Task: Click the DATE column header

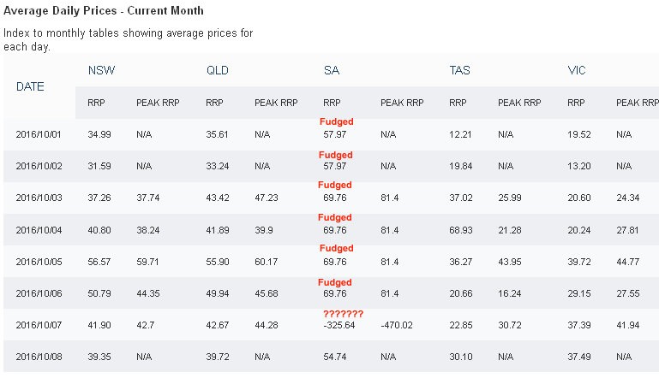Action: coord(30,86)
